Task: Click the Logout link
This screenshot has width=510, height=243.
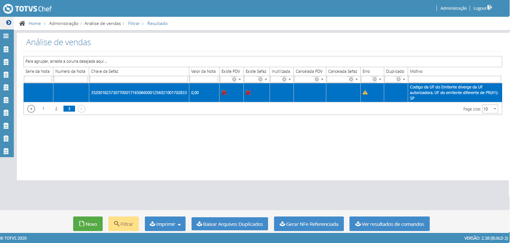Action: pyautogui.click(x=480, y=8)
